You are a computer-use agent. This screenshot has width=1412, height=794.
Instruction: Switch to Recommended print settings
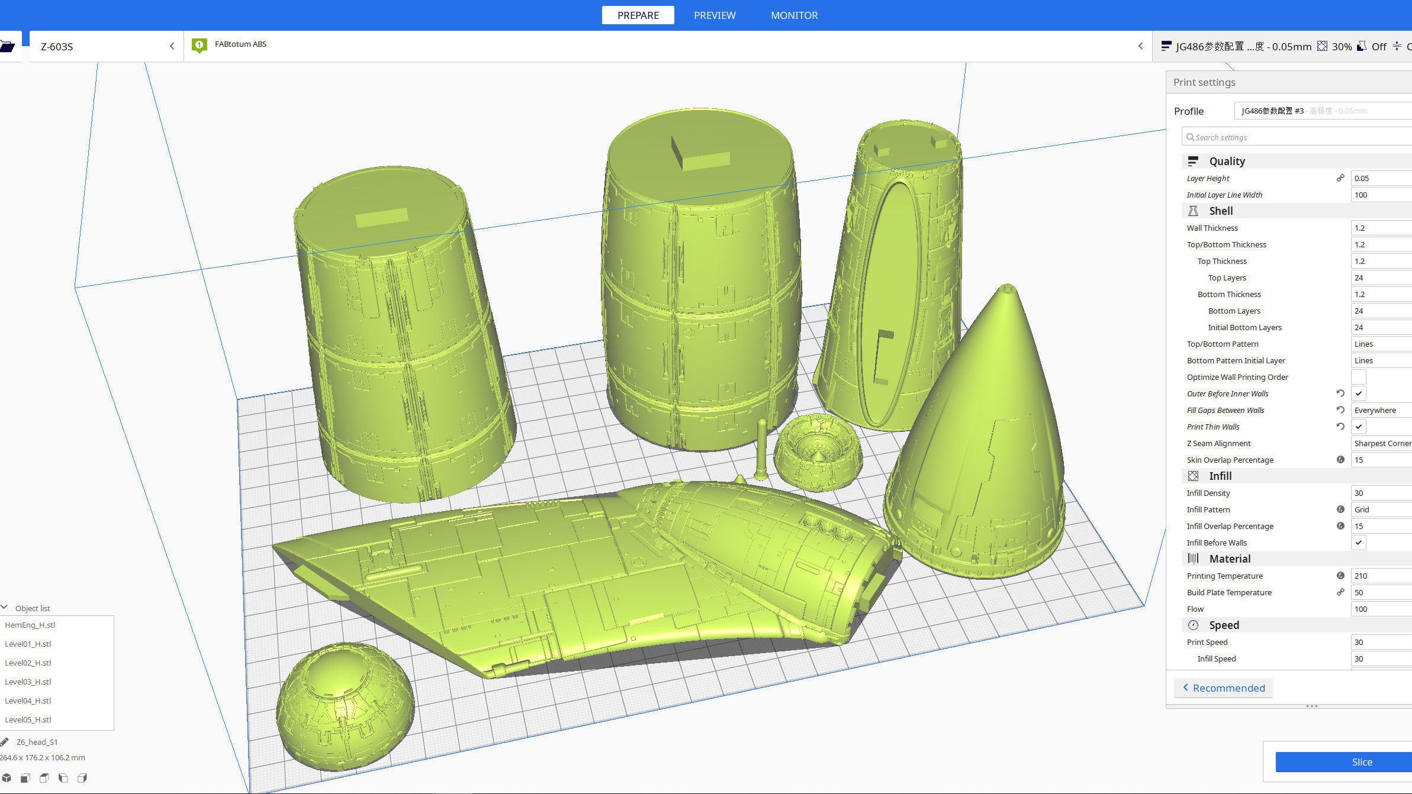(x=1223, y=688)
